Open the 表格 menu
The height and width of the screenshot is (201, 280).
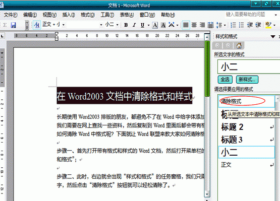127,15
